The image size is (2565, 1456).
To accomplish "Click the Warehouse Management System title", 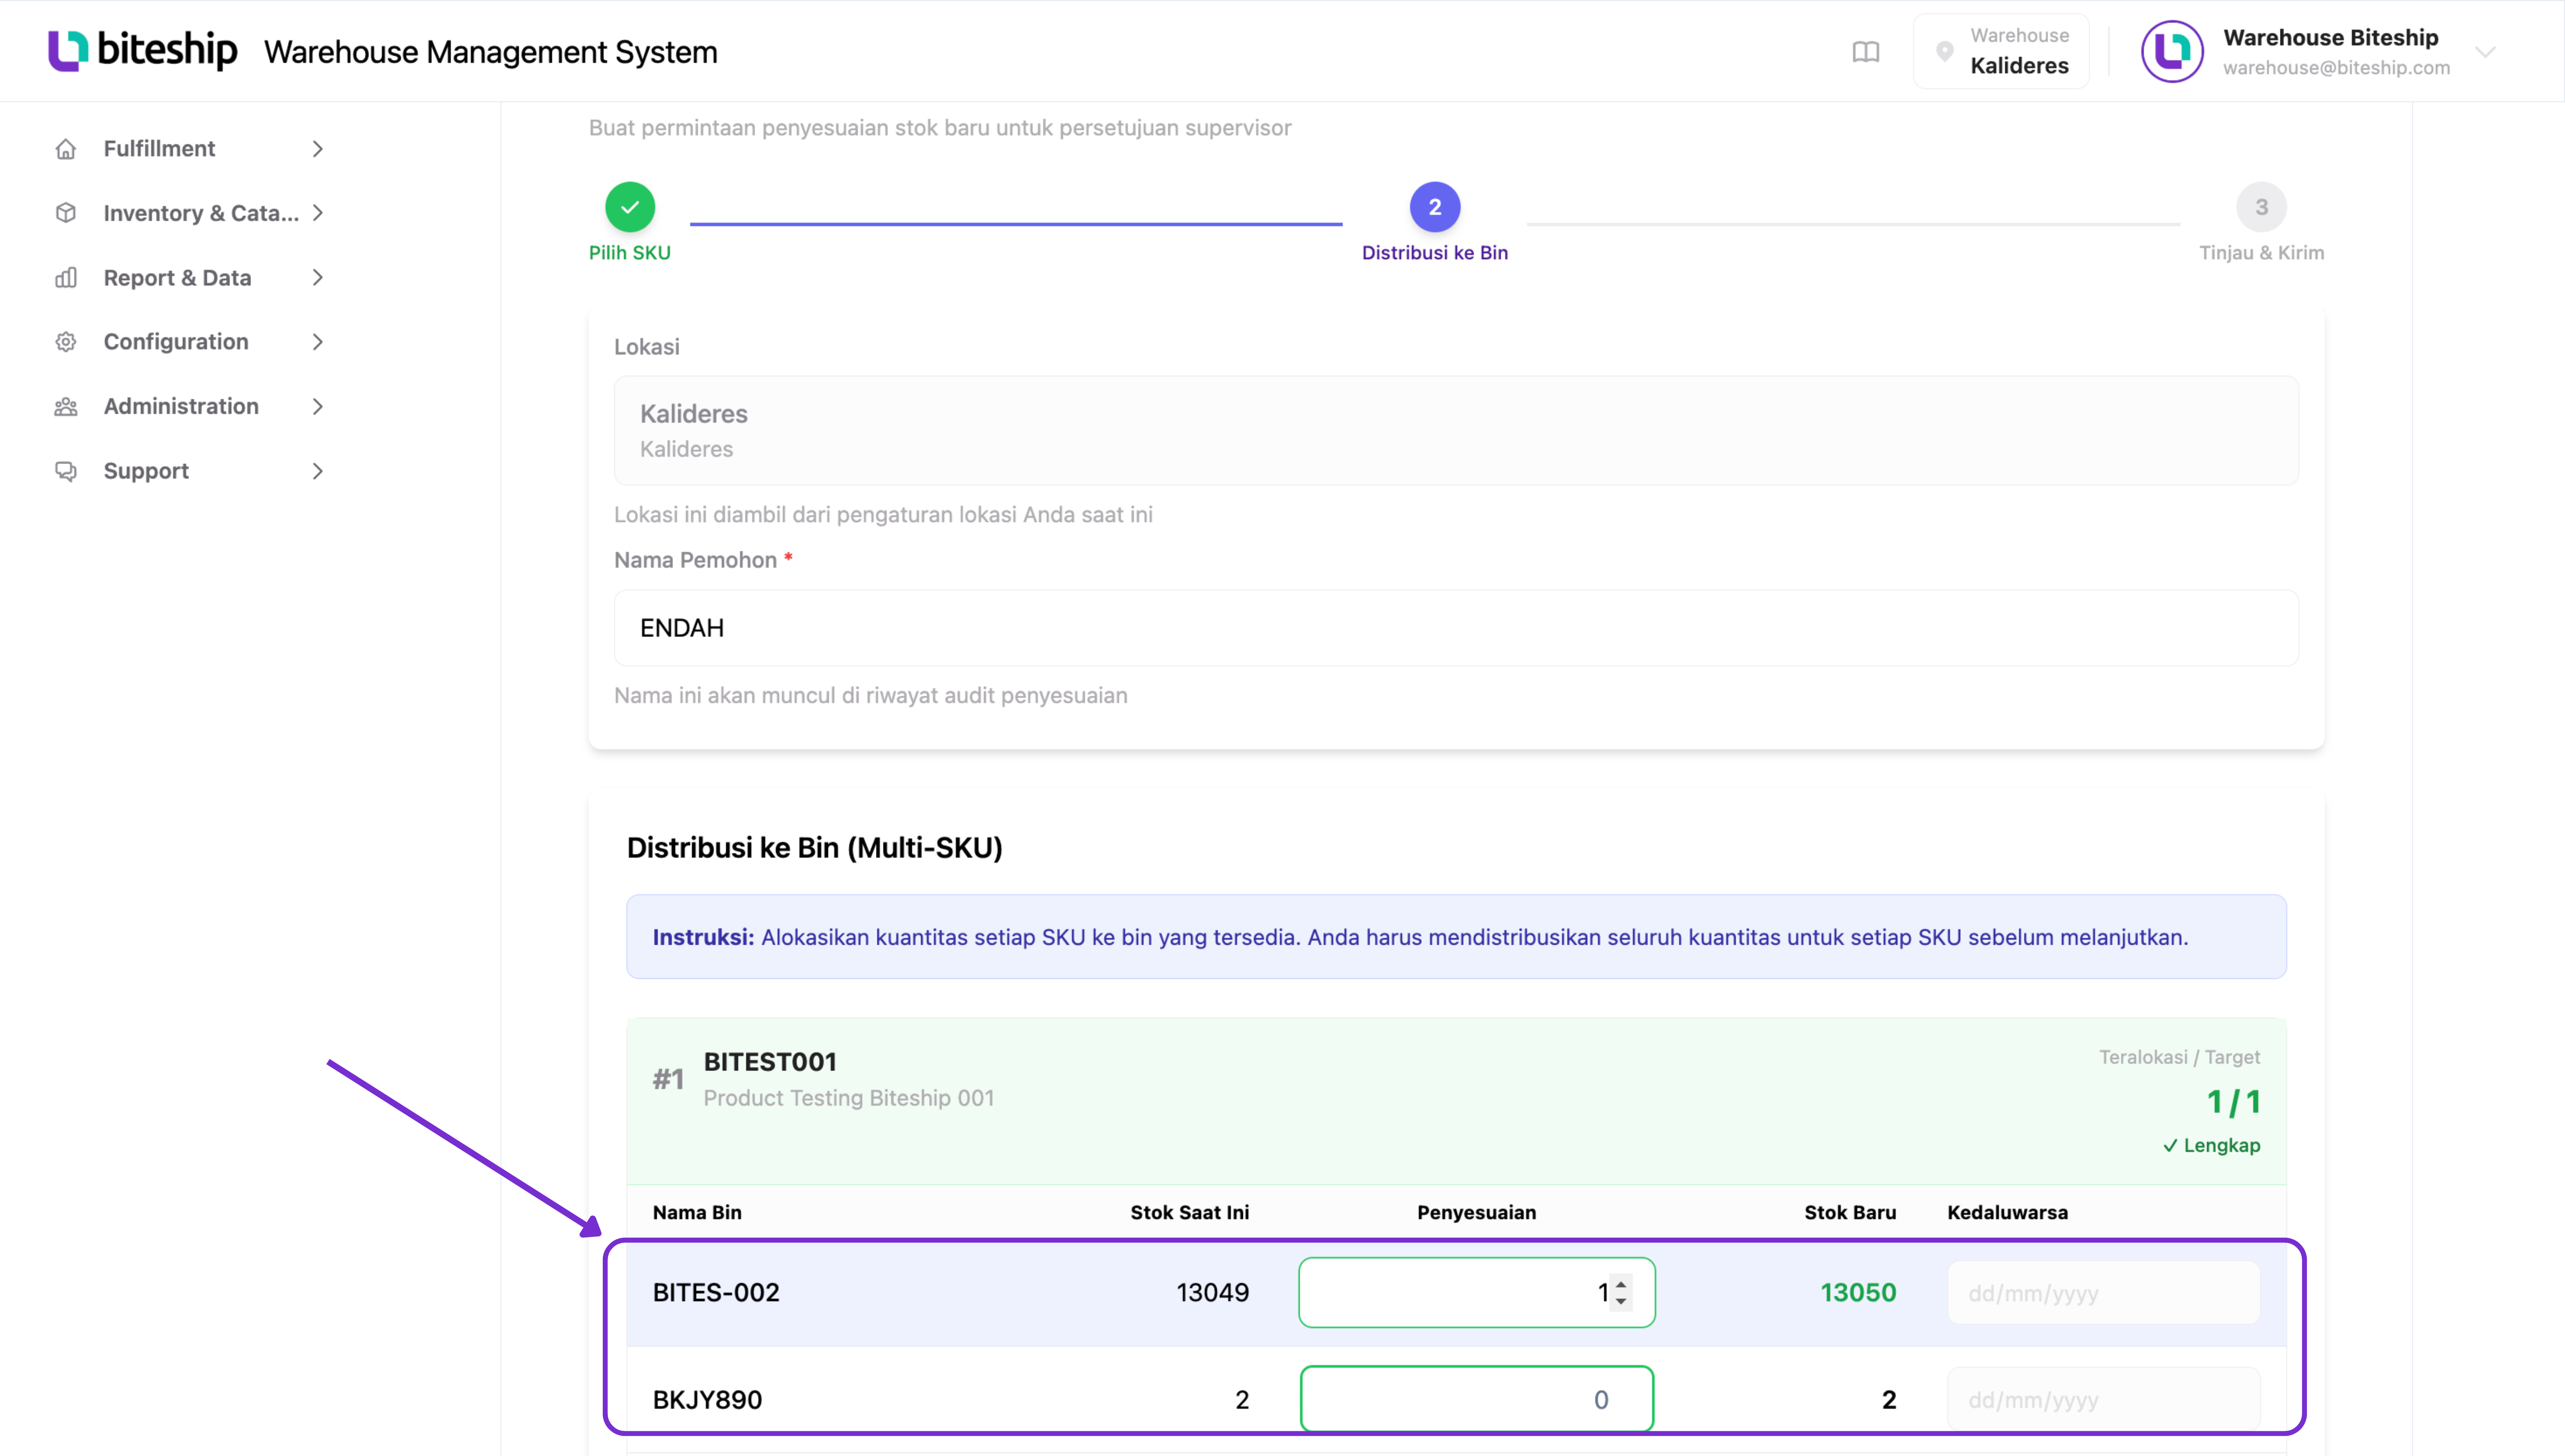I will (490, 52).
